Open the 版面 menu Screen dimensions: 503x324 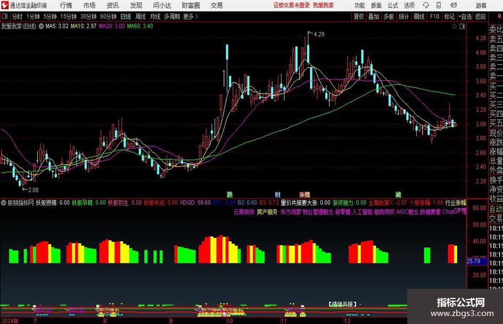click(376, 5)
